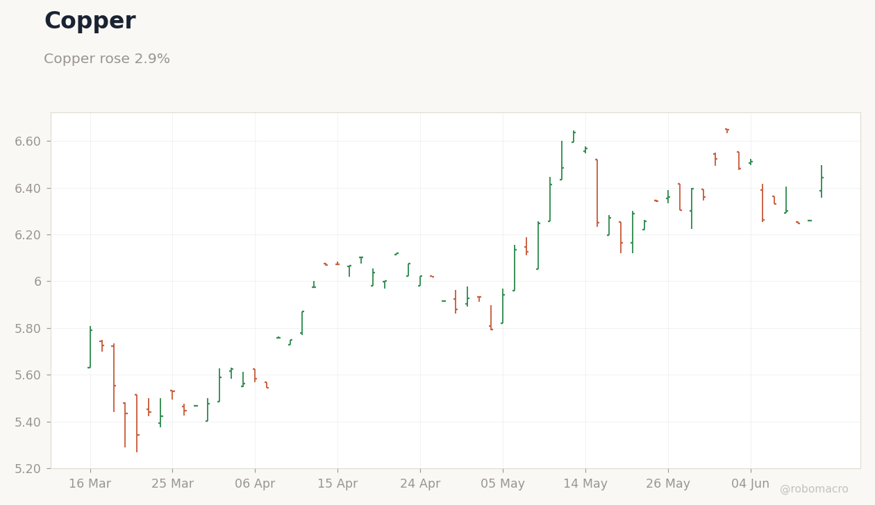Click the green price bar above 16 Mar
The image size is (875, 505).
tap(90, 347)
